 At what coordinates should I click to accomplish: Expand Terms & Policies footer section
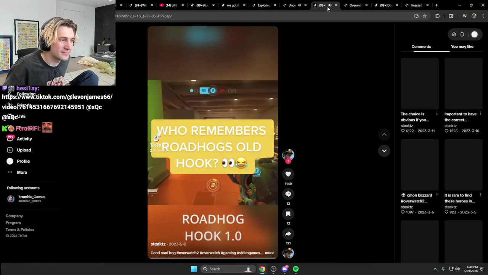point(20,230)
